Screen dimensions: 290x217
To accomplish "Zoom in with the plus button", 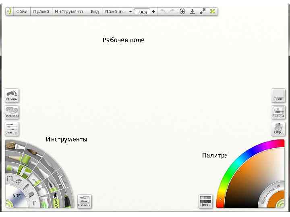I will [x=153, y=11].
